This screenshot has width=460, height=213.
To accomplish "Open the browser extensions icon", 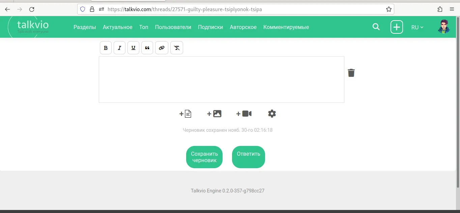I will point(440,9).
